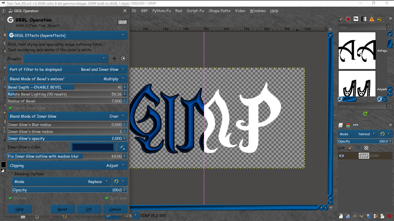Click OK to apply the filter

[89, 209]
